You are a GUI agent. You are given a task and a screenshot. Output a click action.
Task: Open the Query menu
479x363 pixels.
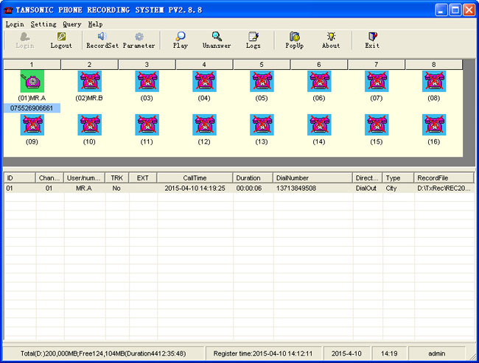[72, 24]
